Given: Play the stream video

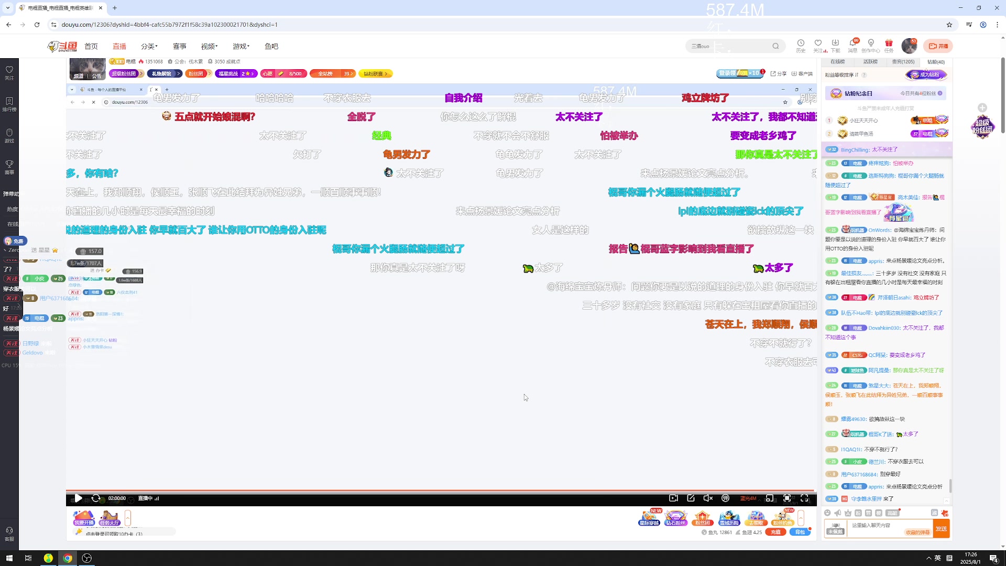Looking at the screenshot, I should [x=78, y=498].
